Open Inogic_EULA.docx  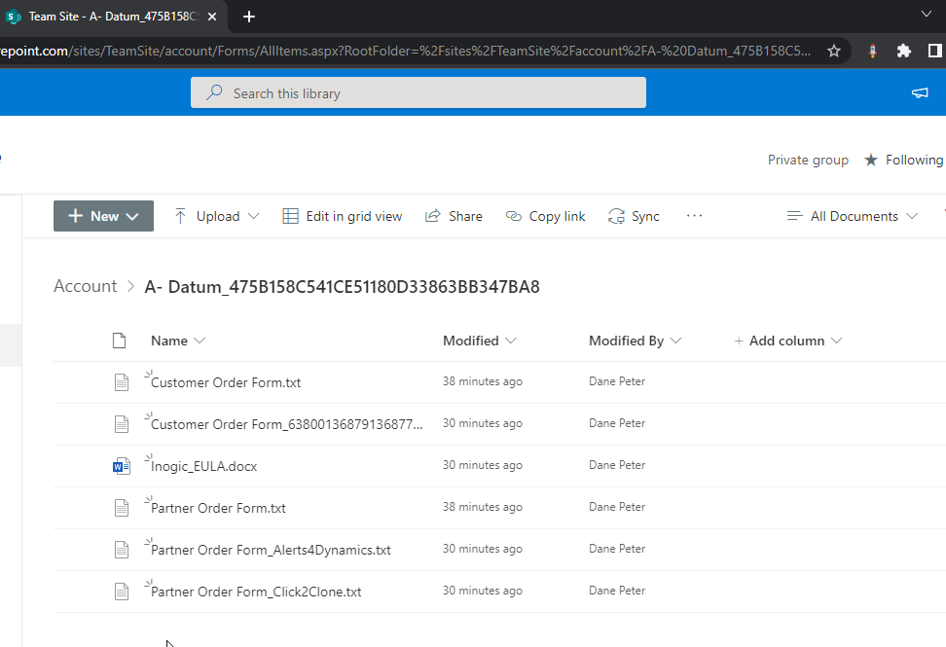tap(204, 466)
